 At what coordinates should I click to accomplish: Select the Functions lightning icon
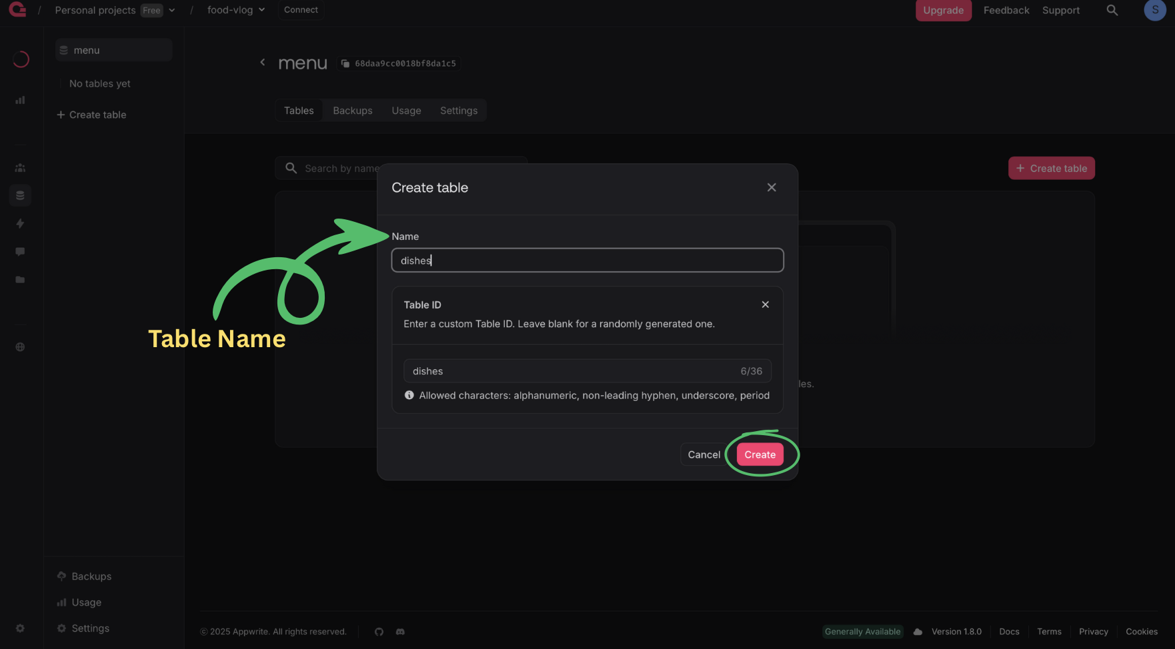tap(20, 223)
